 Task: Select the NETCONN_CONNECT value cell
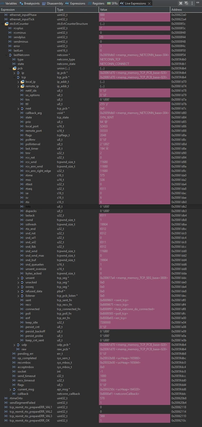pyautogui.click(x=134, y=64)
